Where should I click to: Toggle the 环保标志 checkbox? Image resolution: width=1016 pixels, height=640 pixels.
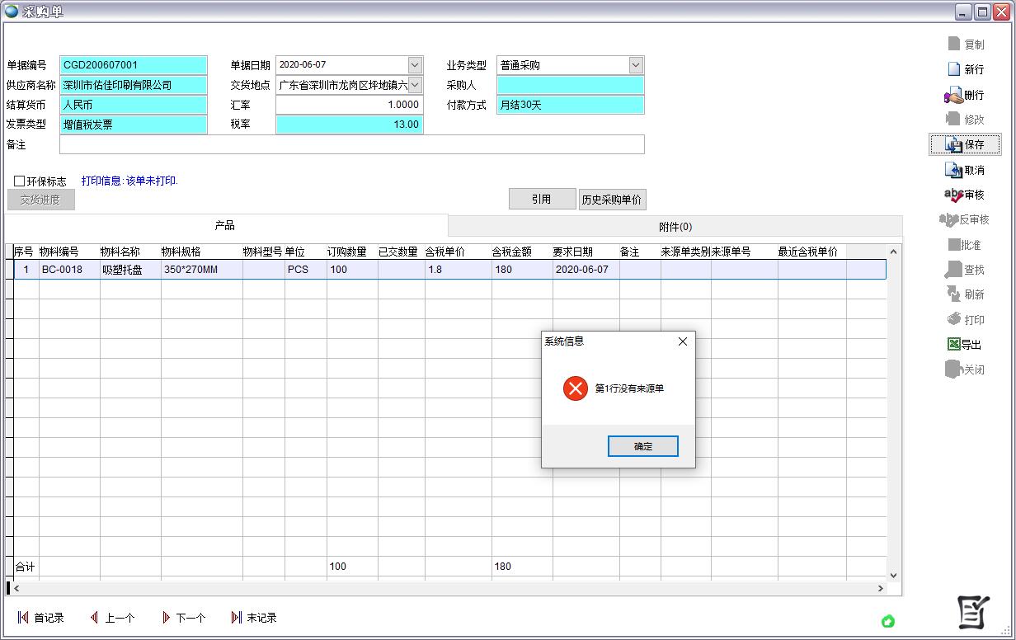[x=20, y=181]
